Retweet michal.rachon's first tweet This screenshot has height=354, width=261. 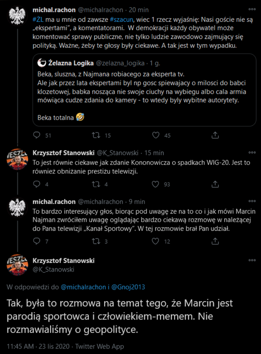pos(96,136)
